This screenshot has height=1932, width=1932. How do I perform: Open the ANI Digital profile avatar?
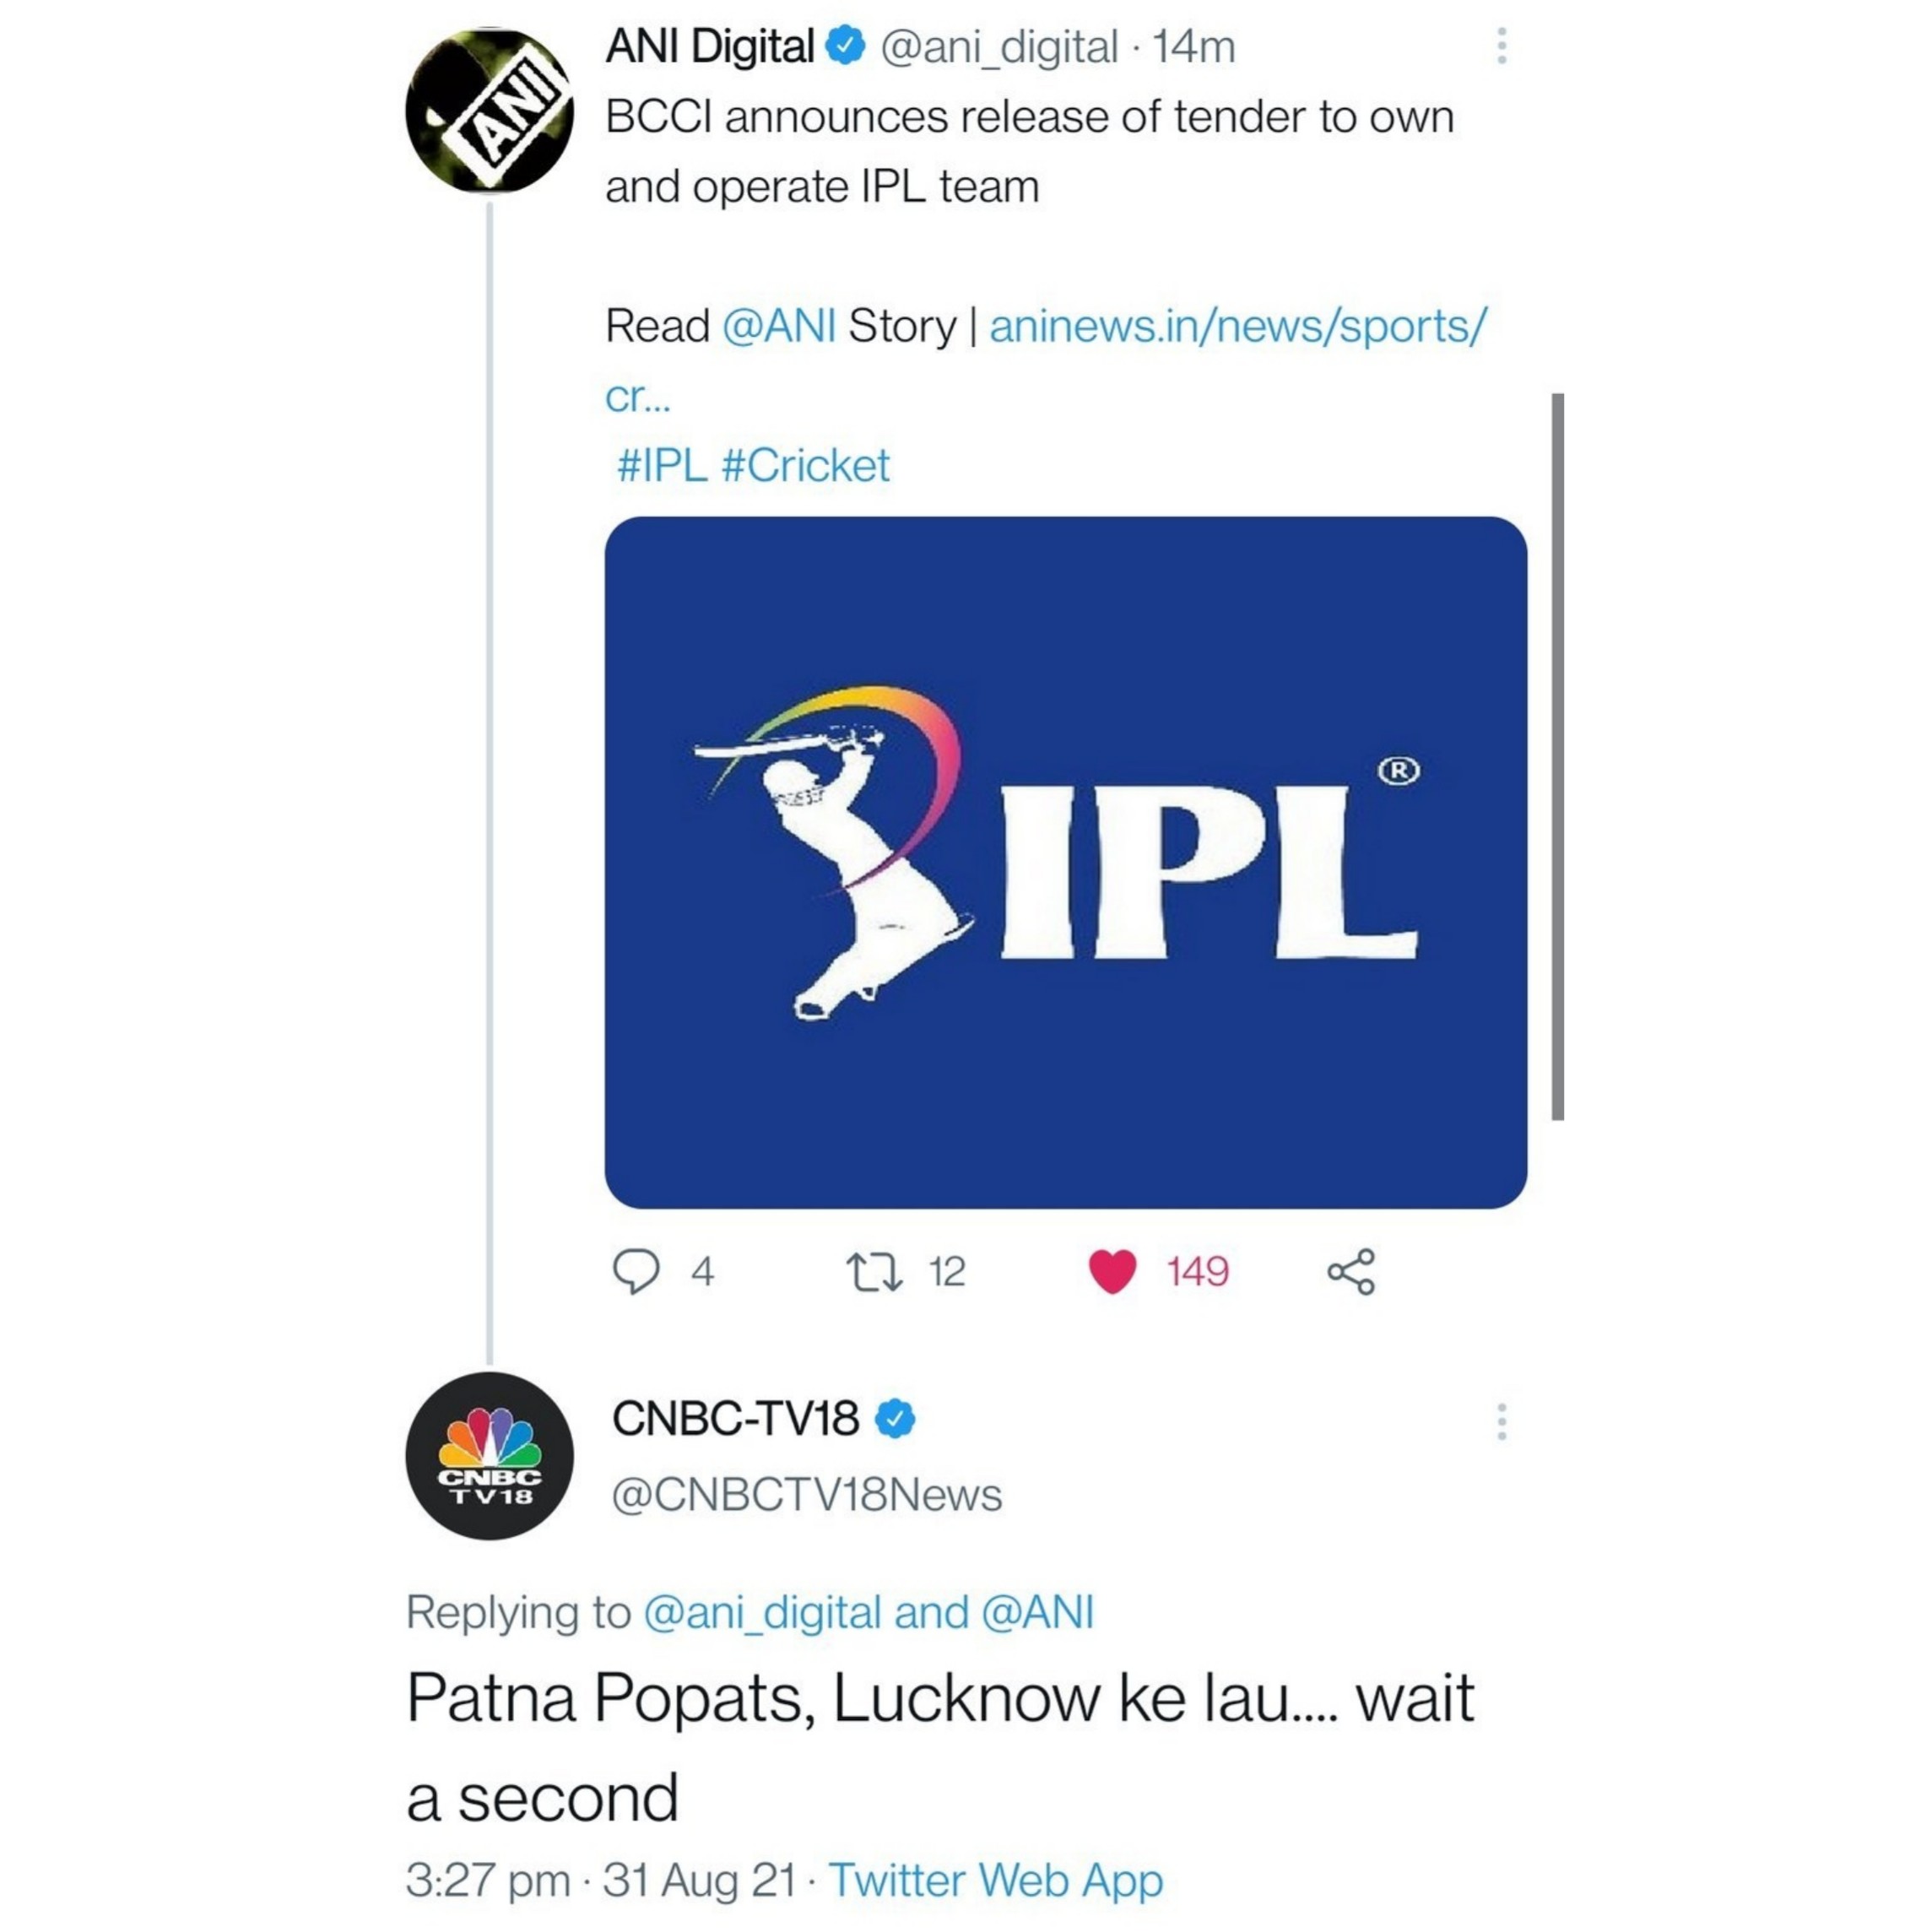click(489, 111)
